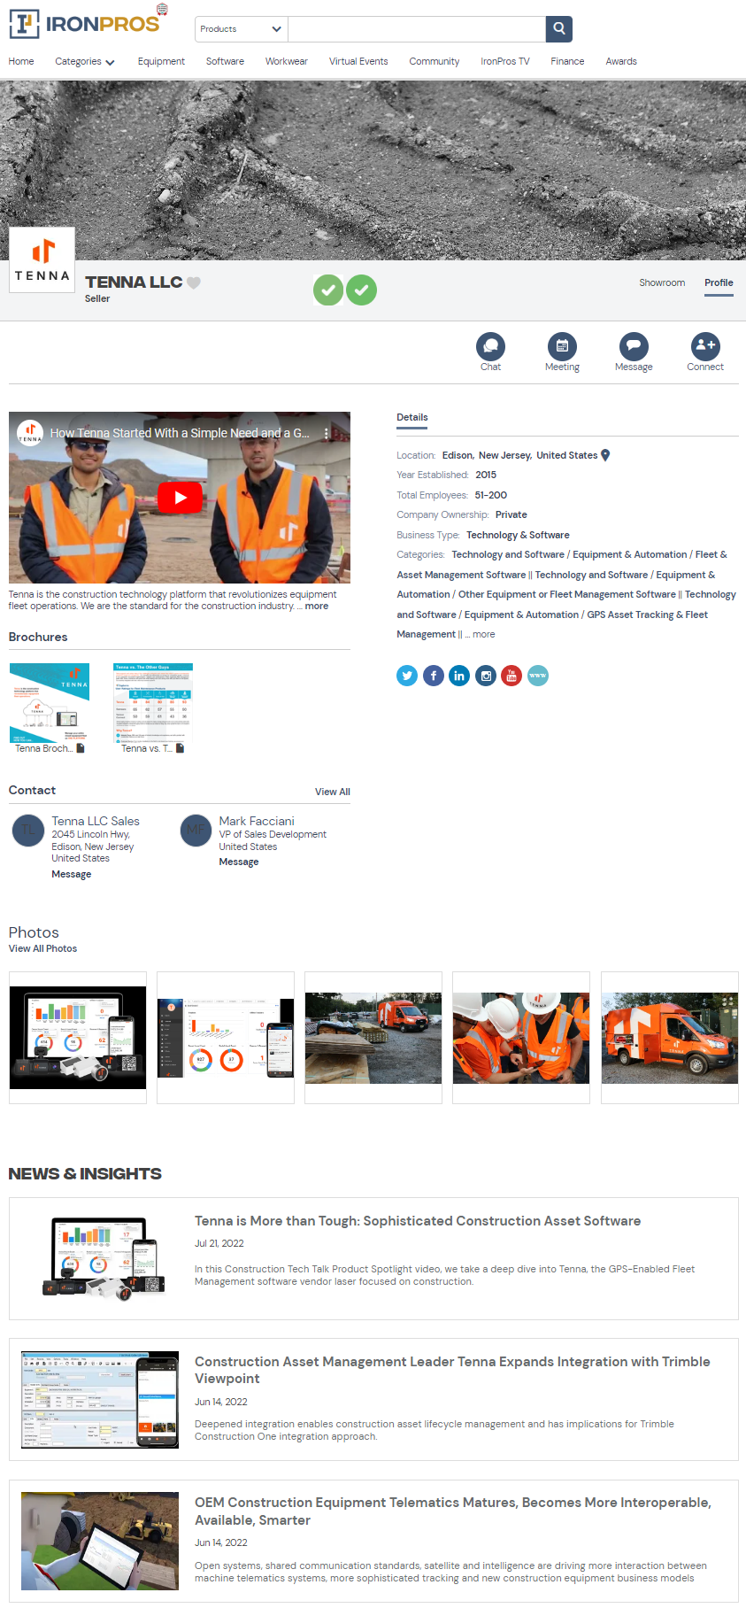Open Tenna's YouTube channel
Screen dimensions: 746x1608
pos(511,676)
